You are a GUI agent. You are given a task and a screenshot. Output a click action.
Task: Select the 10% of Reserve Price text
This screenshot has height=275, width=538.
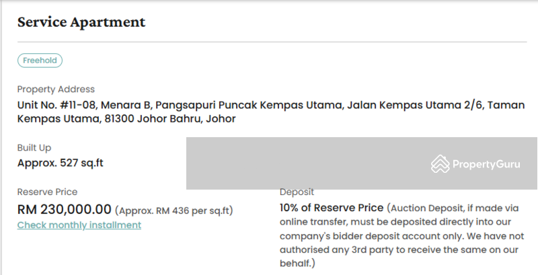tap(332, 208)
